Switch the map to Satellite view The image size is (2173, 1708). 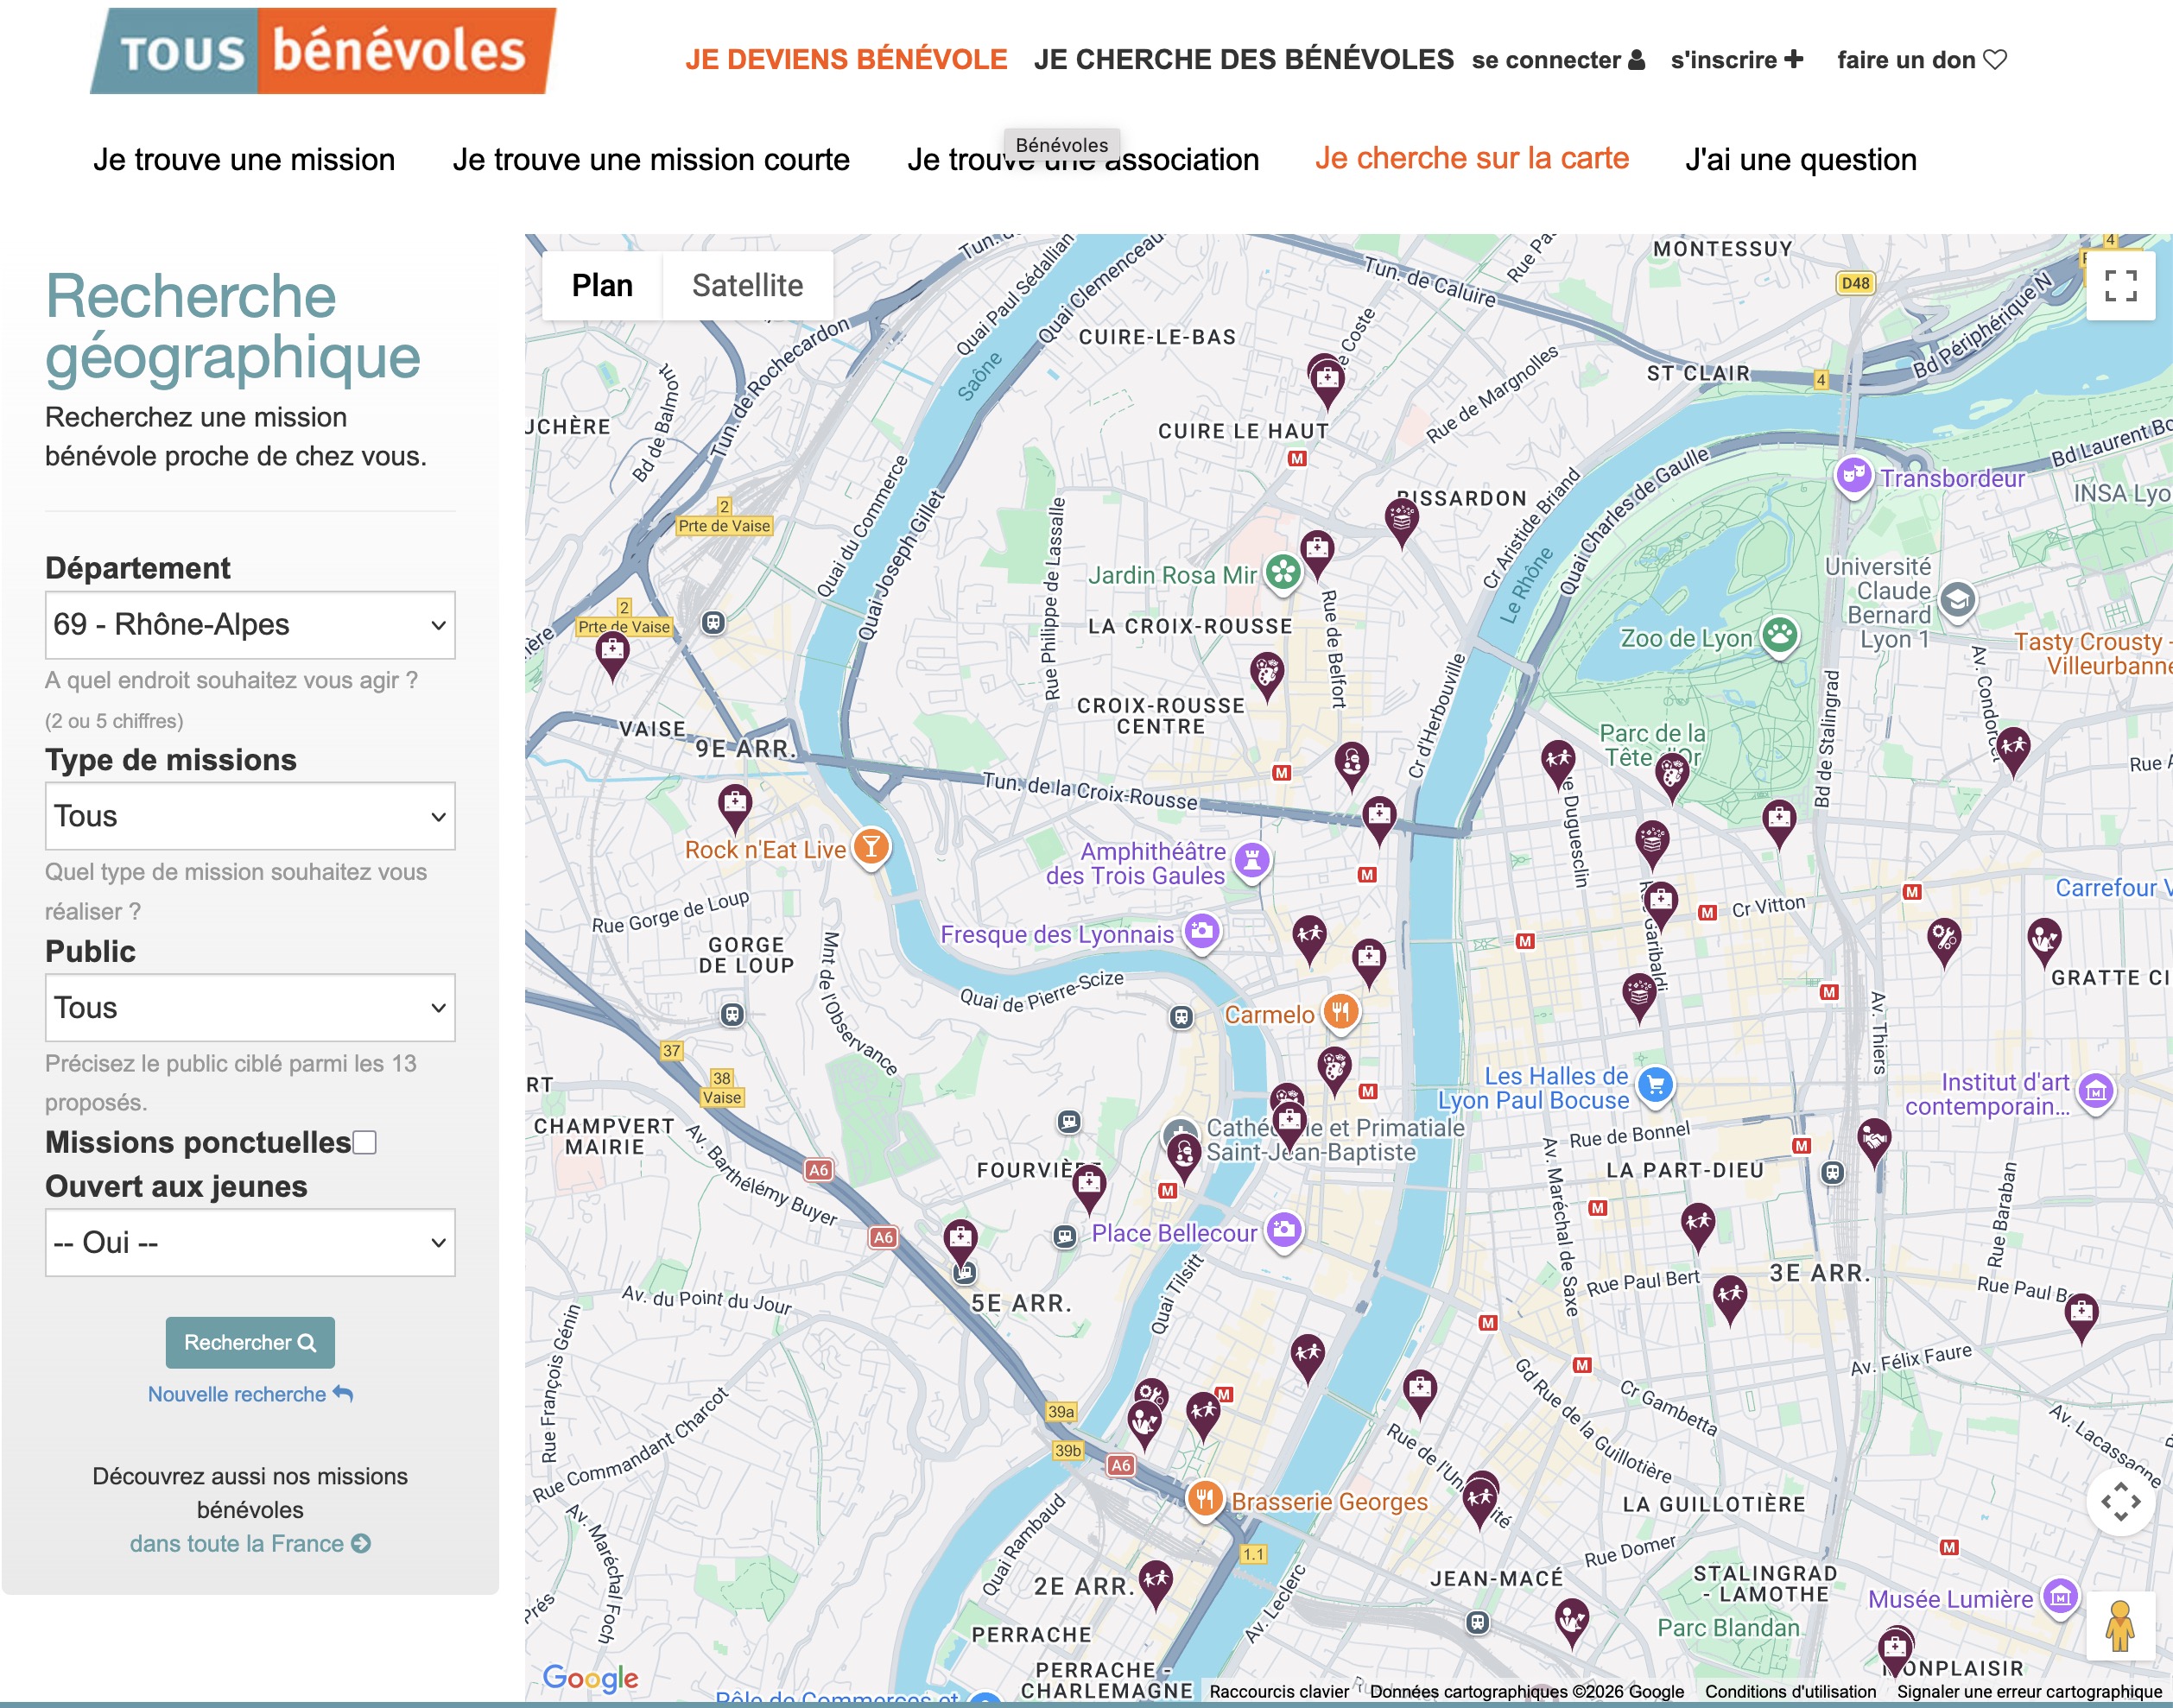click(x=747, y=286)
